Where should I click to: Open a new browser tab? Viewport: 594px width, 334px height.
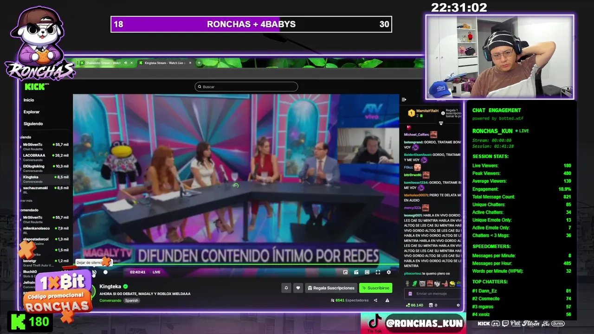[x=199, y=63]
